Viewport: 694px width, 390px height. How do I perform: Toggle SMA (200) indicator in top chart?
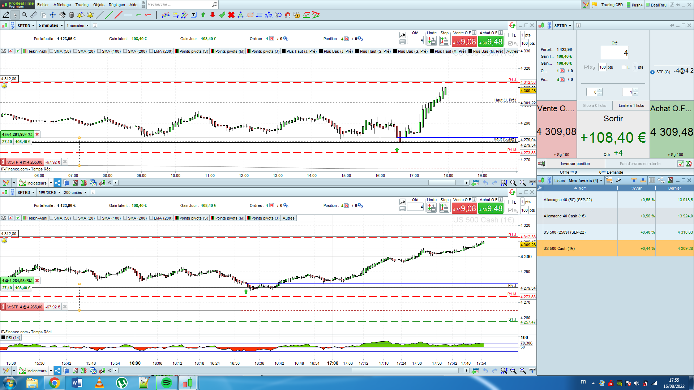coord(125,51)
